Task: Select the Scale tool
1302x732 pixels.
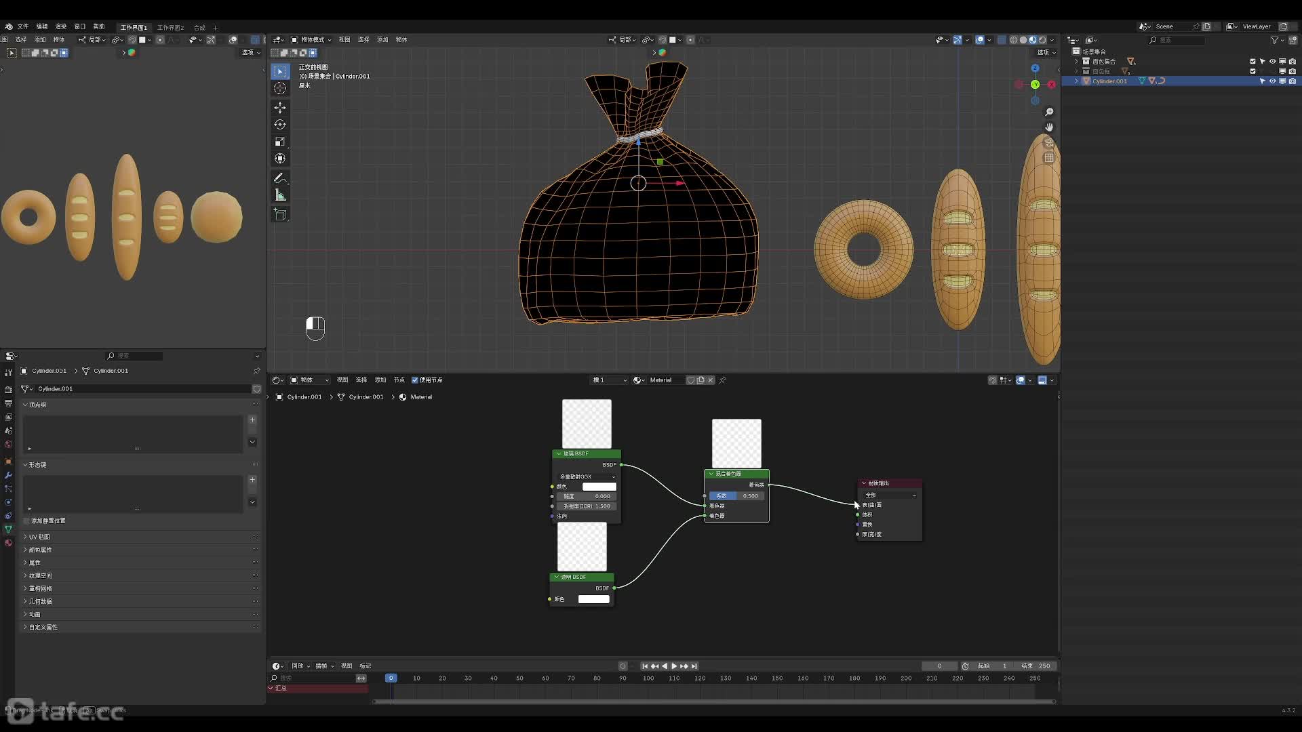Action: coord(280,142)
